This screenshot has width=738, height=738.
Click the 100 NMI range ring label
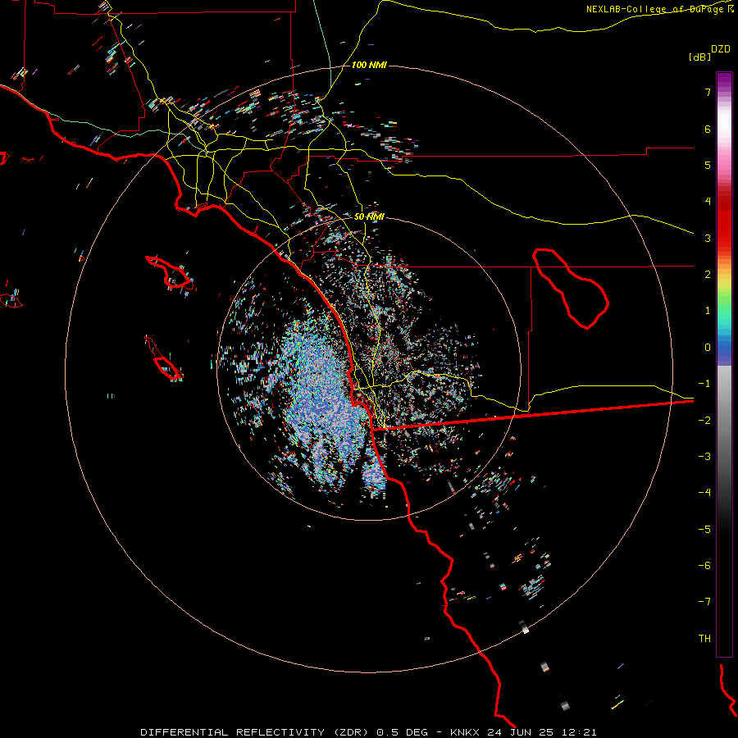369,65
